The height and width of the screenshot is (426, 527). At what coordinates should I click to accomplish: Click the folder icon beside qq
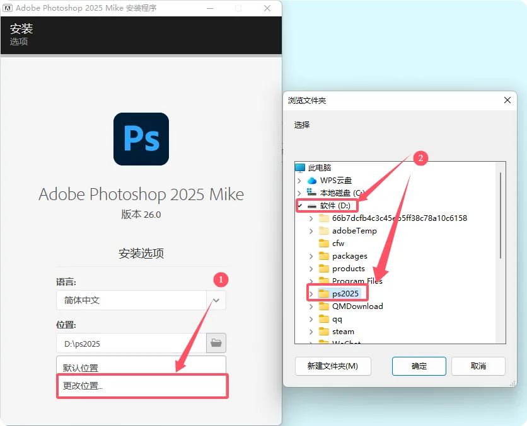click(324, 318)
